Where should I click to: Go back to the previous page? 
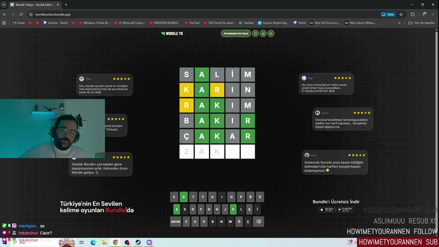point(4,14)
